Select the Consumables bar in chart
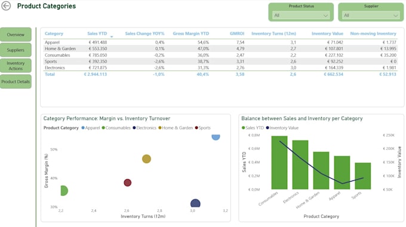 click(x=279, y=162)
